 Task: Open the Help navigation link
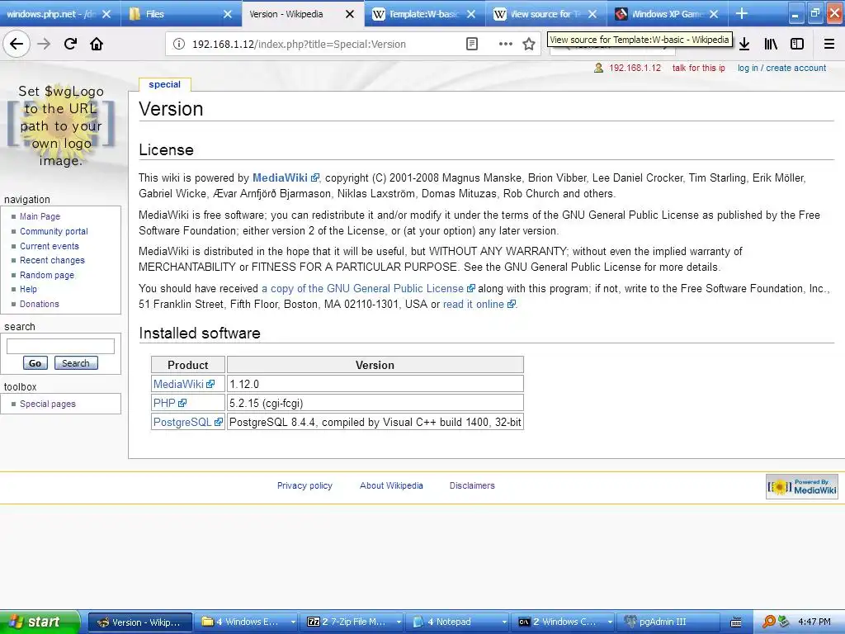[x=29, y=290]
